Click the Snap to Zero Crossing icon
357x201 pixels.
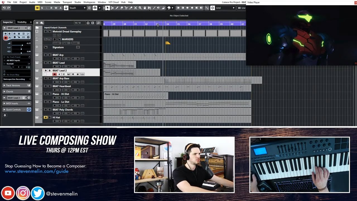pyautogui.click(x=207, y=8)
